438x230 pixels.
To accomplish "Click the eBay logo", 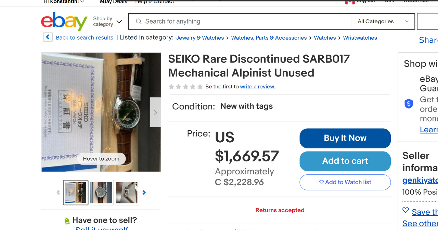I will pos(64,21).
